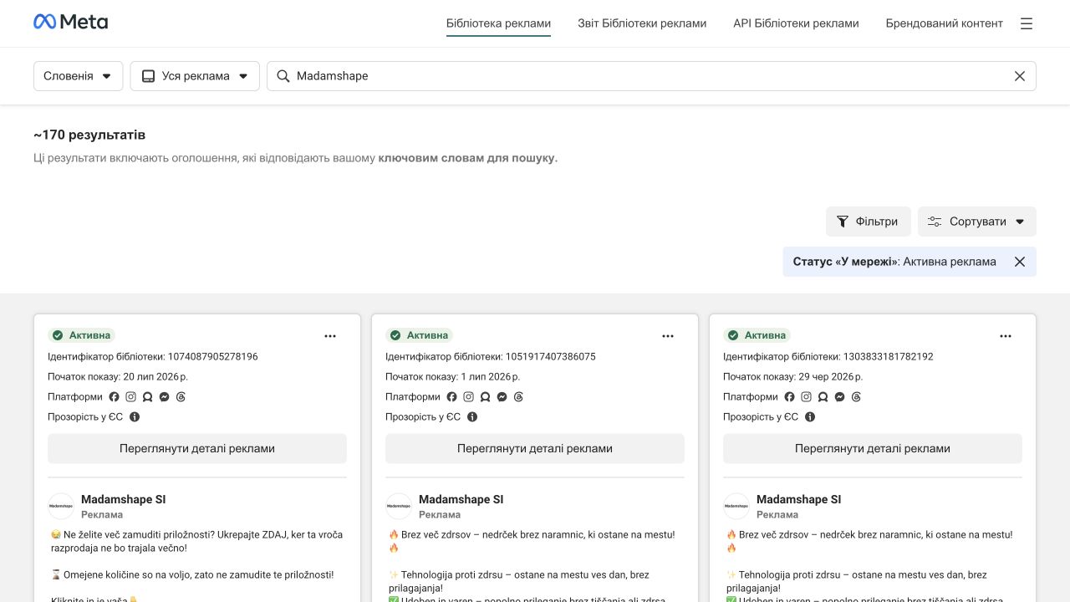Open Madamshape SI page in ad from 20 лип
This screenshot has height=602, width=1070.
coord(124,500)
